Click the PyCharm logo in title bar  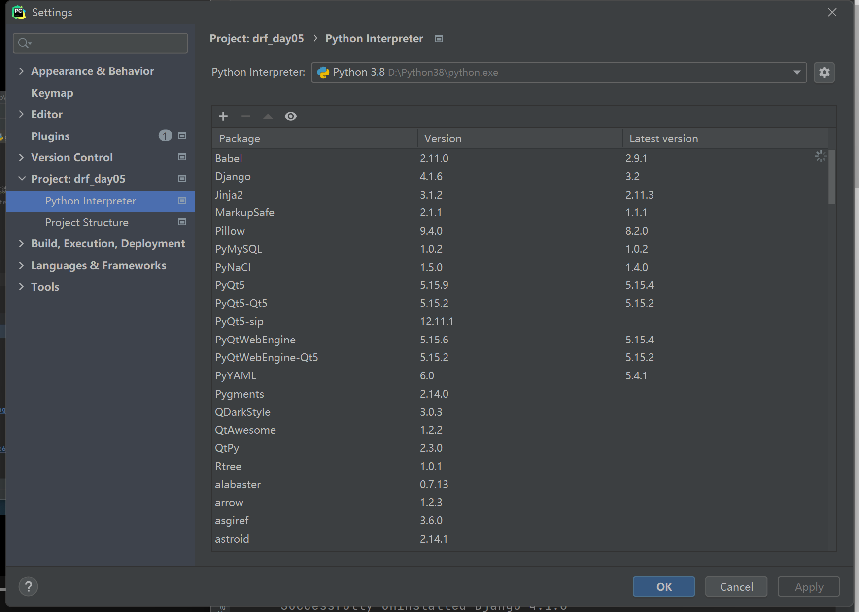pyautogui.click(x=19, y=12)
